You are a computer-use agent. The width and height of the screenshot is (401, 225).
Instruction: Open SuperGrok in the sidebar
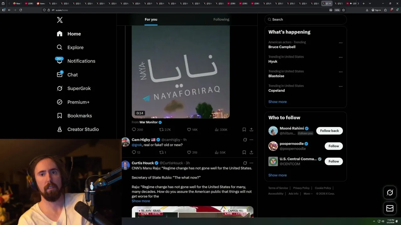click(x=74, y=88)
